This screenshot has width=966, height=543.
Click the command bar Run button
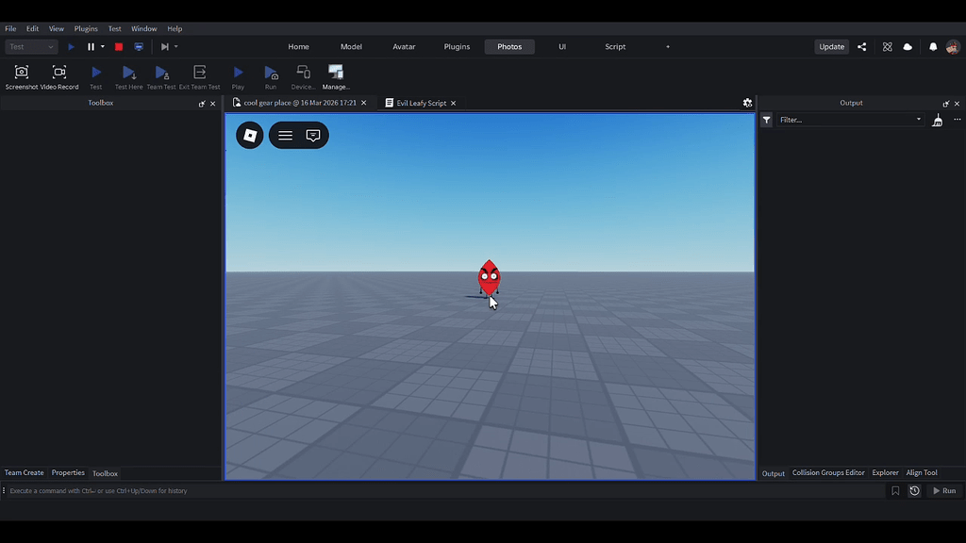(944, 490)
